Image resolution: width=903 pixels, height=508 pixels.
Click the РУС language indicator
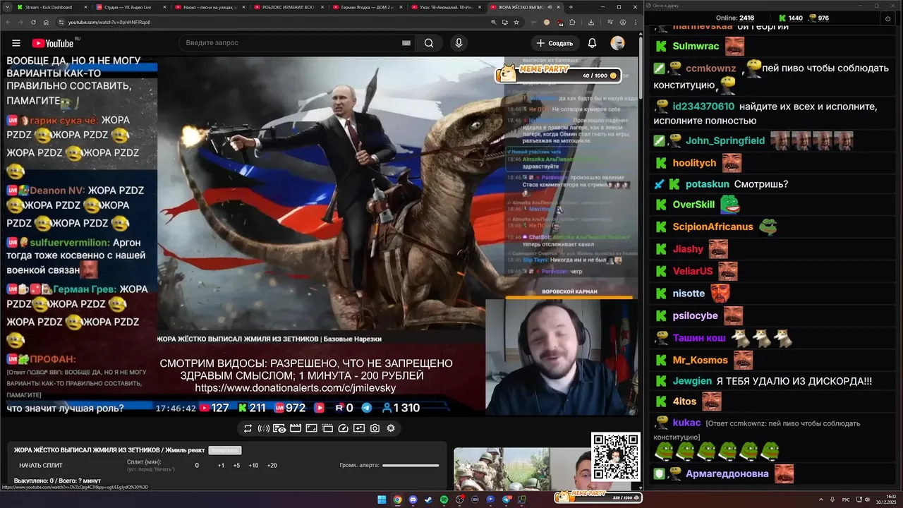point(846,500)
